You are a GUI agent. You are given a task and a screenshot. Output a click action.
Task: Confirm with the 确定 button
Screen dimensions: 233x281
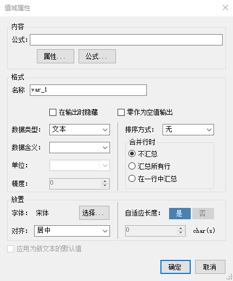pyautogui.click(x=176, y=267)
